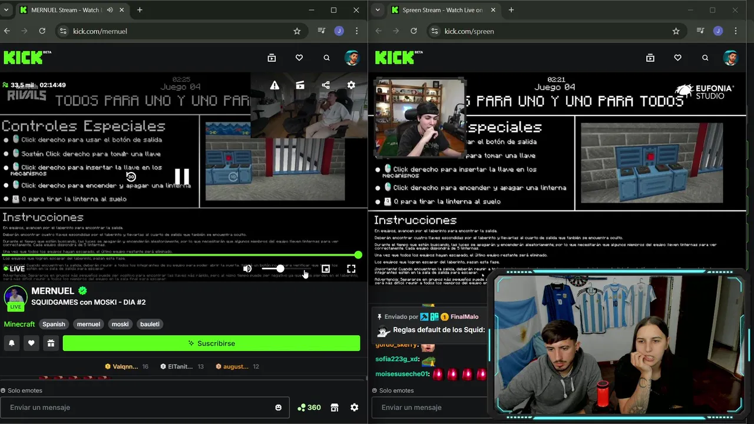Open MERNUEL chat settings gear

pyautogui.click(x=354, y=408)
